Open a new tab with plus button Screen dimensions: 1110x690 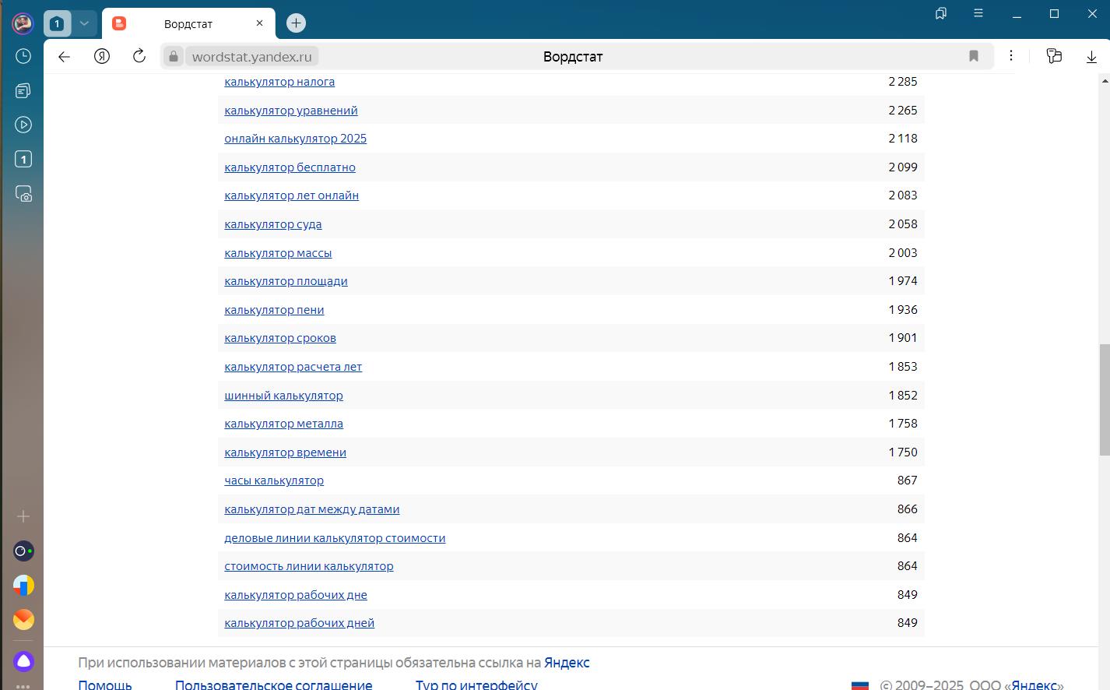click(x=296, y=23)
